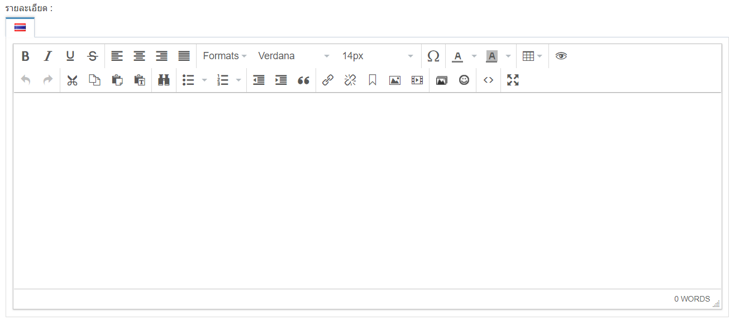The width and height of the screenshot is (735, 320).
Task: Insert a numbered list
Action: 222,80
